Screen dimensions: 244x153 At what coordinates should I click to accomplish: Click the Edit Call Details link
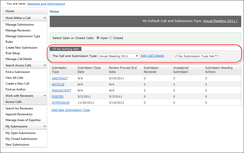click(x=152, y=56)
